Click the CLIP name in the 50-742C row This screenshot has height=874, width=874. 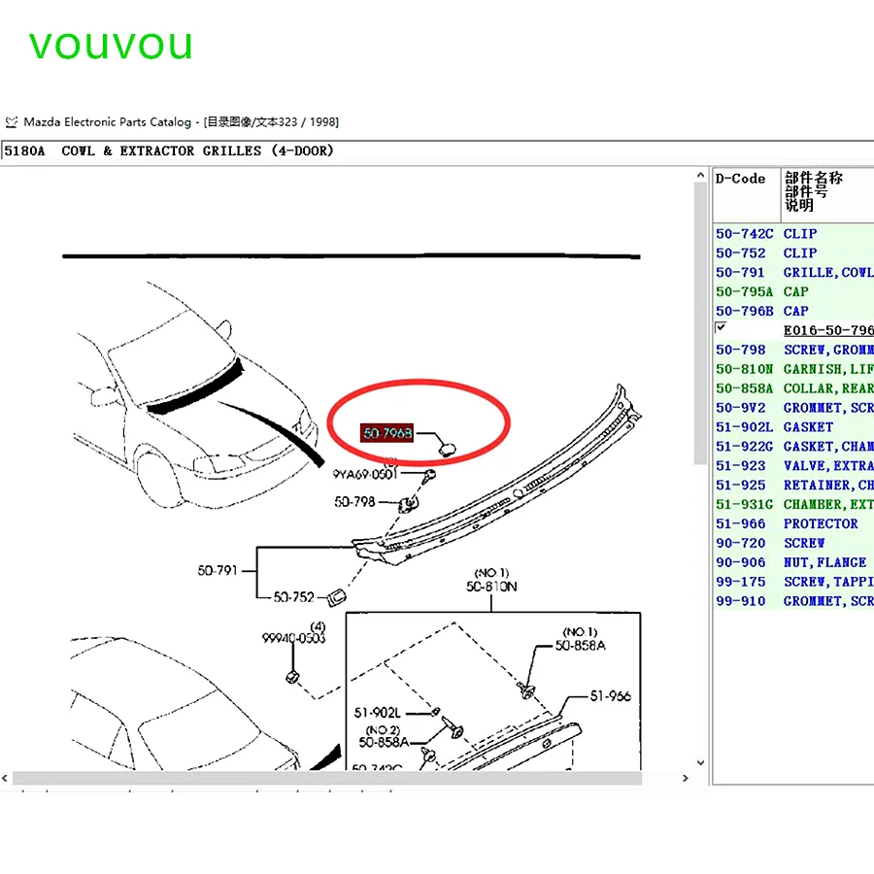click(x=800, y=234)
